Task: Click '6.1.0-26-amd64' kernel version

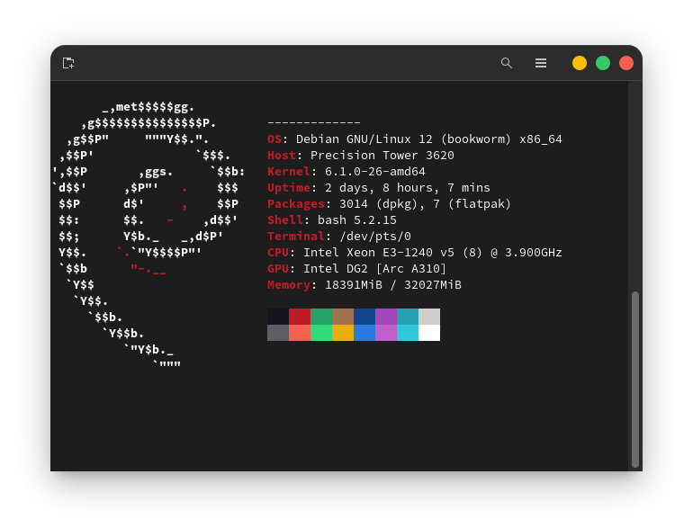Action: click(374, 172)
